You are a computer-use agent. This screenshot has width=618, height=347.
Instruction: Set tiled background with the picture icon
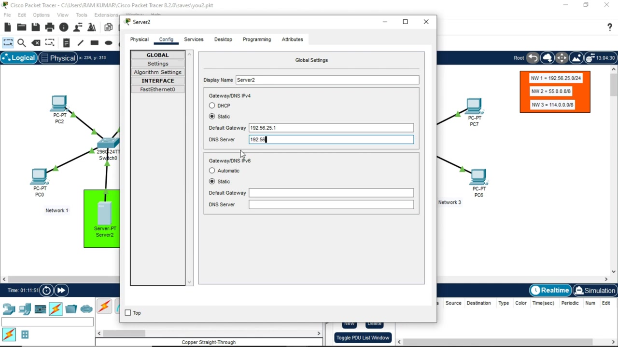click(576, 58)
